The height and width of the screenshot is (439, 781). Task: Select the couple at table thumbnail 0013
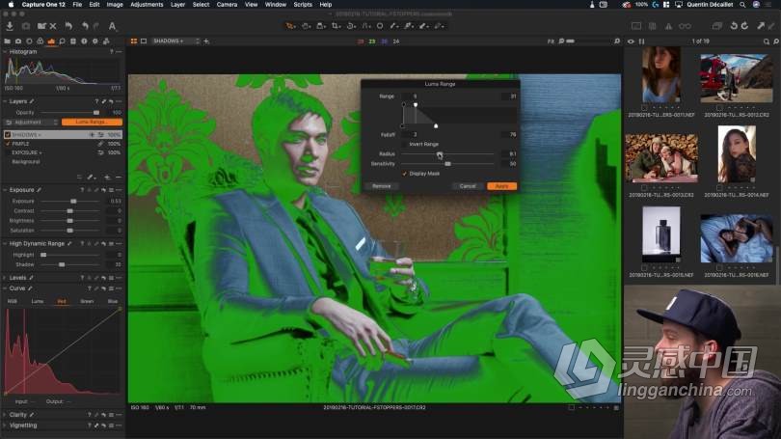coord(661,158)
